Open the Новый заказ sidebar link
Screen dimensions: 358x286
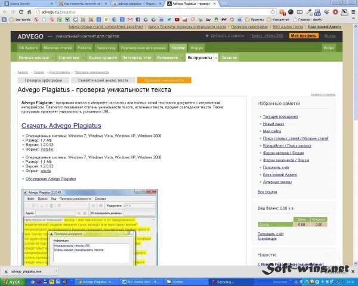coord(273,124)
